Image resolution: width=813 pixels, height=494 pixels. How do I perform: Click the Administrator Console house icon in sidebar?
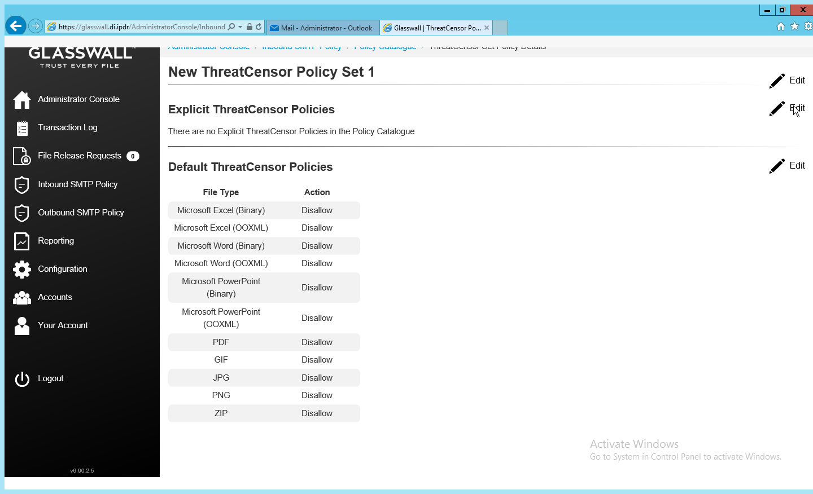click(22, 100)
